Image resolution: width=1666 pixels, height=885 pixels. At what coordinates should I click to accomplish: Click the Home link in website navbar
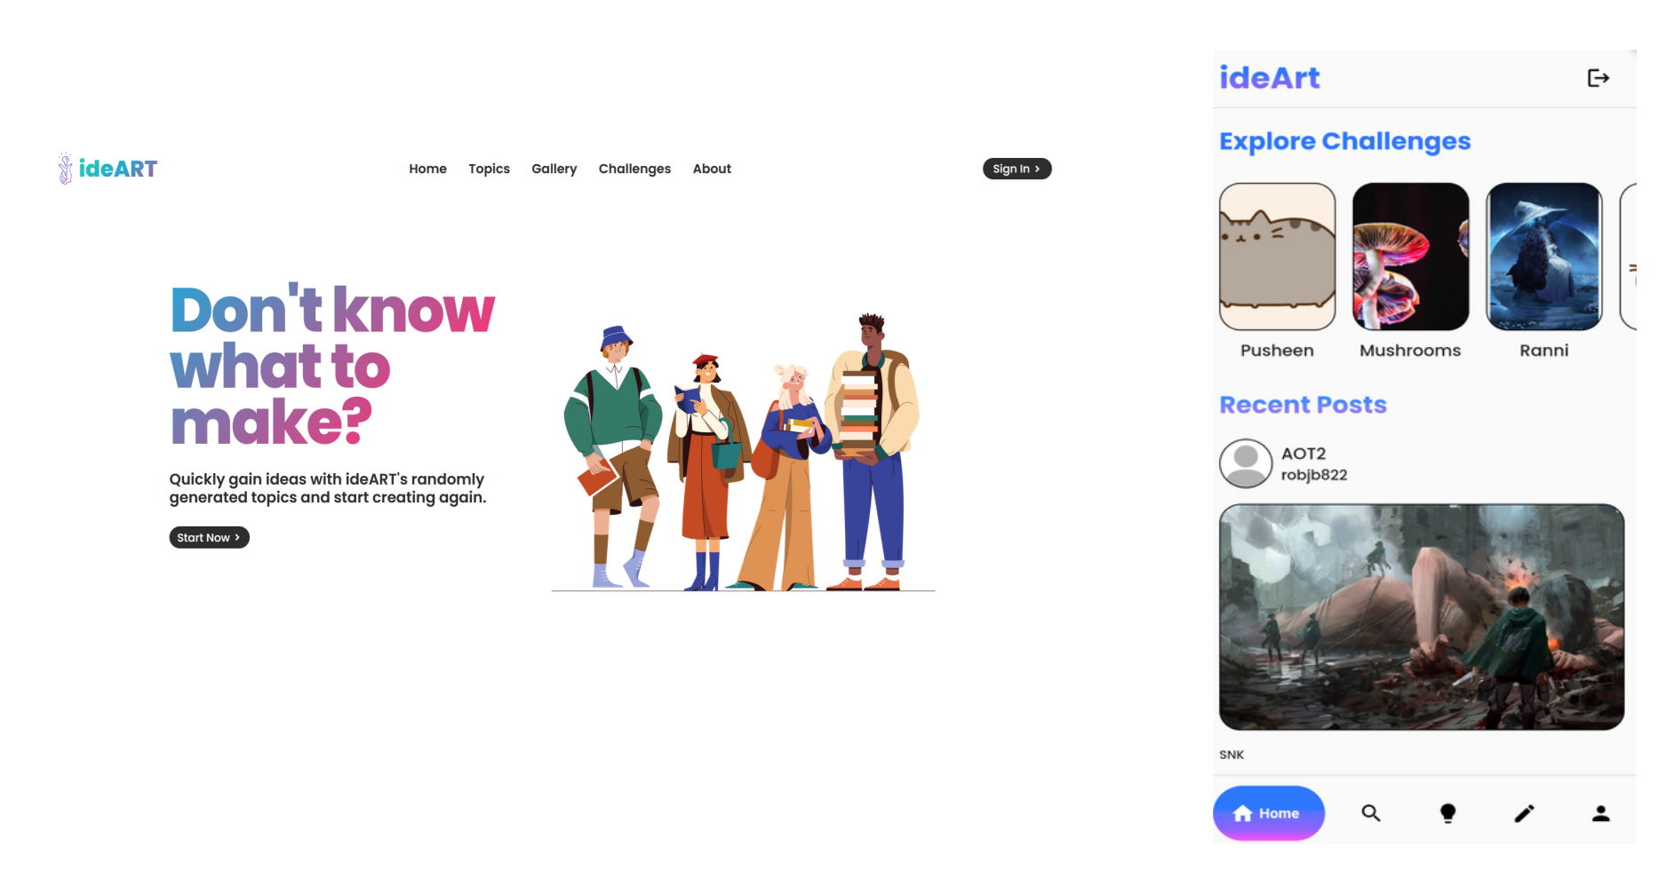click(x=427, y=169)
